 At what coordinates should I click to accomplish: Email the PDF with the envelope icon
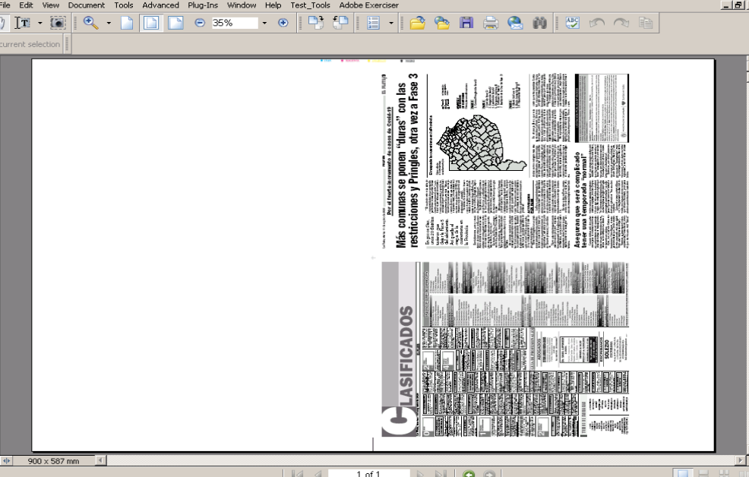click(x=516, y=23)
